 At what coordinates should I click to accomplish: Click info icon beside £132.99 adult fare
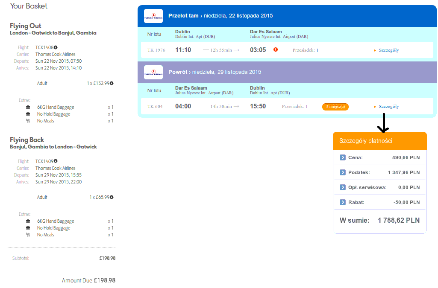point(112,83)
